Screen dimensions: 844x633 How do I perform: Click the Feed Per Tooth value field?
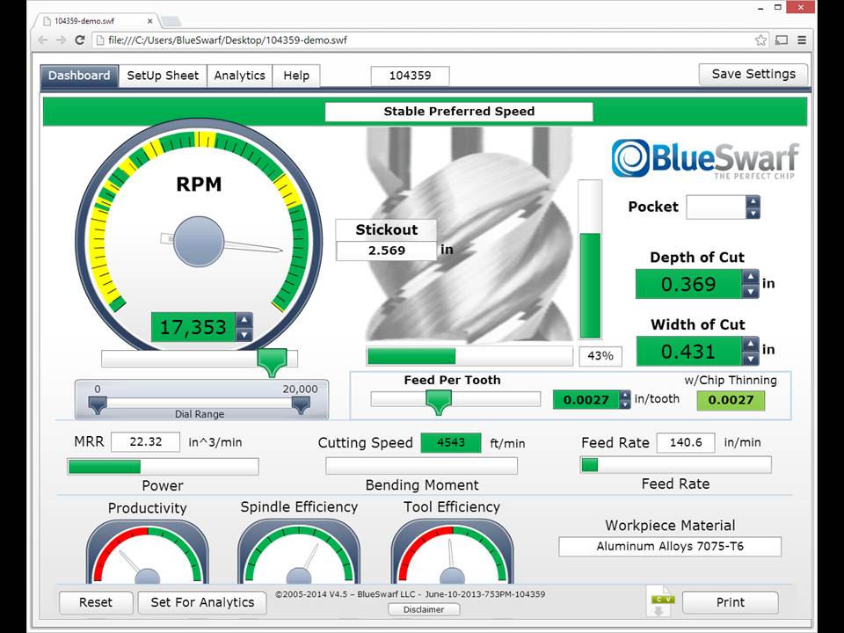(586, 399)
